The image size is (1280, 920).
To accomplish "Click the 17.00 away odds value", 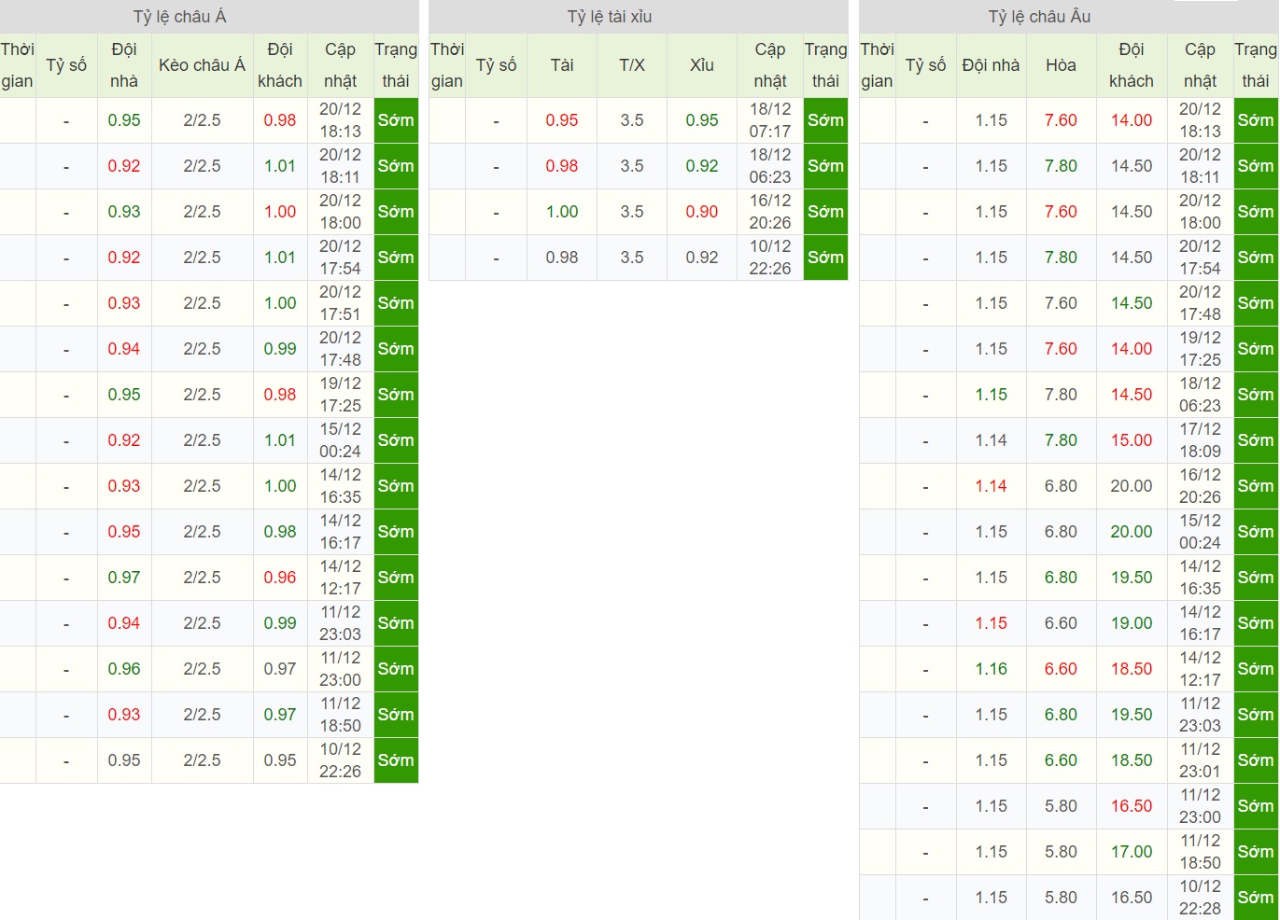I will tap(1132, 852).
